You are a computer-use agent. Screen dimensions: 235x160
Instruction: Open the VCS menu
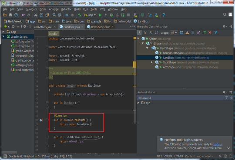(x=103, y=9)
